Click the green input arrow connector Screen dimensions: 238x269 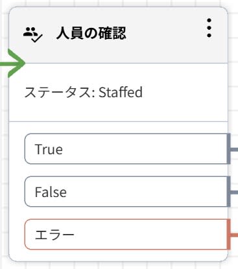[12, 63]
